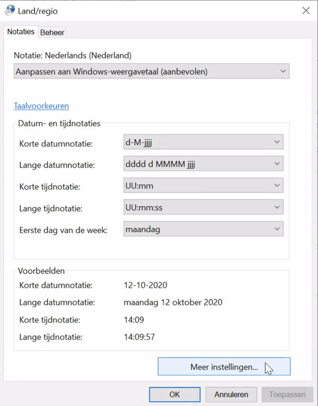Close the Land/regio dialog window

pos(306,11)
